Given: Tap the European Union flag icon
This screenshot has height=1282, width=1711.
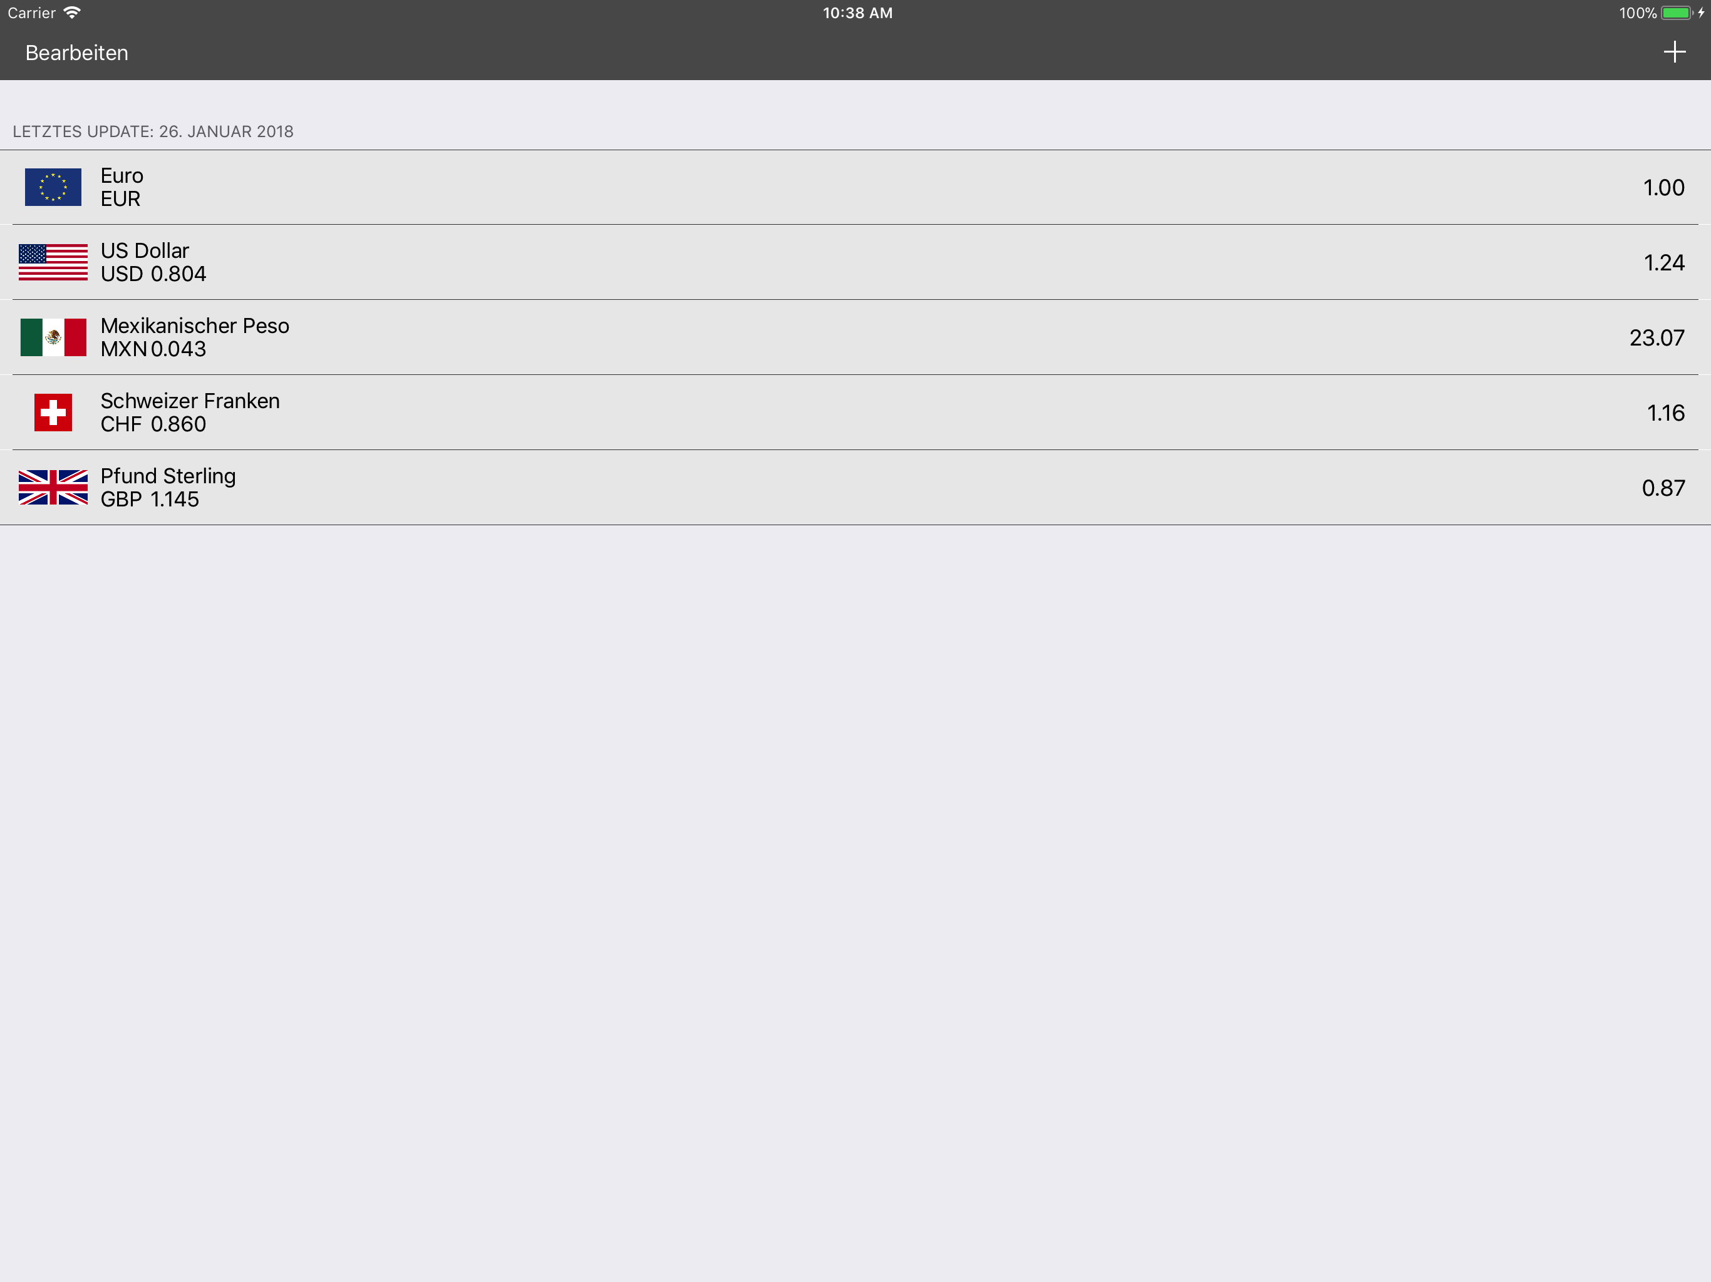Looking at the screenshot, I should click(x=53, y=187).
